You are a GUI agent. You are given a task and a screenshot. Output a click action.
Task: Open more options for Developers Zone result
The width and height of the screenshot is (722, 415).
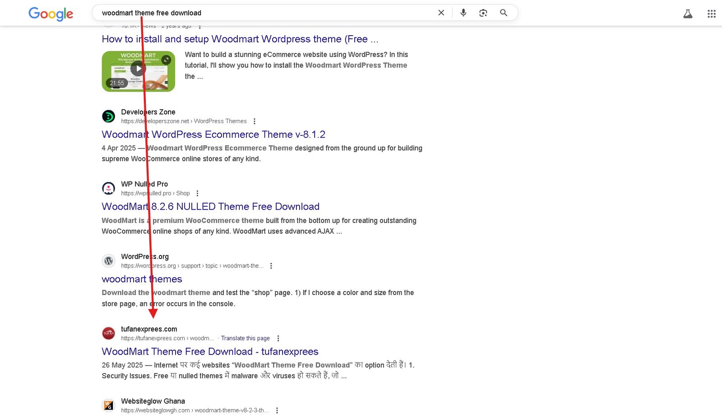coord(255,121)
